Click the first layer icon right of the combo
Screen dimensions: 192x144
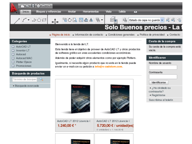(168, 20)
